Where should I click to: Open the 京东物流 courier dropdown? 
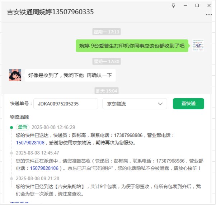[x=135, y=104]
